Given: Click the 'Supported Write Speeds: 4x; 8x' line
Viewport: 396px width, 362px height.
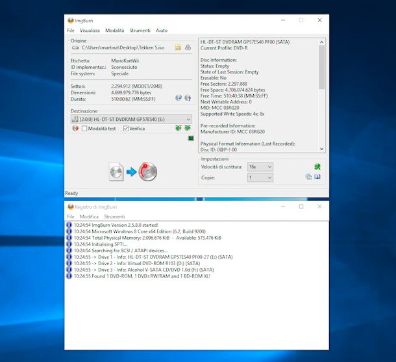Looking at the screenshot, I should (232, 114).
